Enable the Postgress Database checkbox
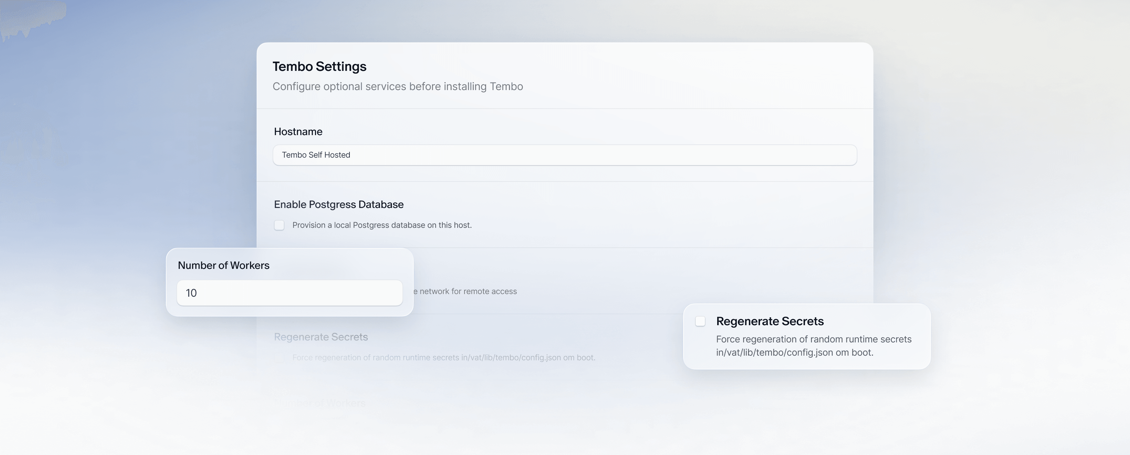The width and height of the screenshot is (1130, 455). tap(279, 225)
